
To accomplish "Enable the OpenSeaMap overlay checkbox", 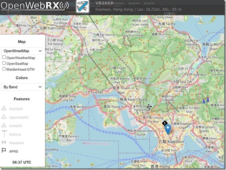I will (x=4, y=63).
